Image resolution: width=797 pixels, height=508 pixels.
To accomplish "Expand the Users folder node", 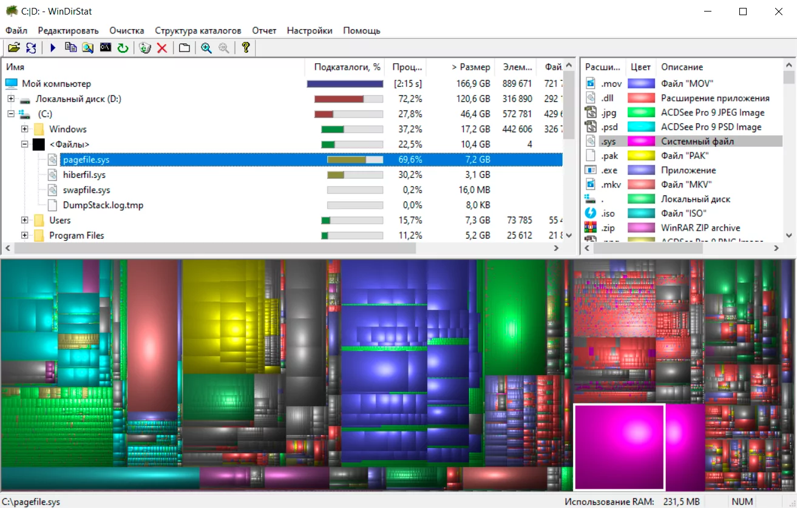I will click(x=25, y=220).
